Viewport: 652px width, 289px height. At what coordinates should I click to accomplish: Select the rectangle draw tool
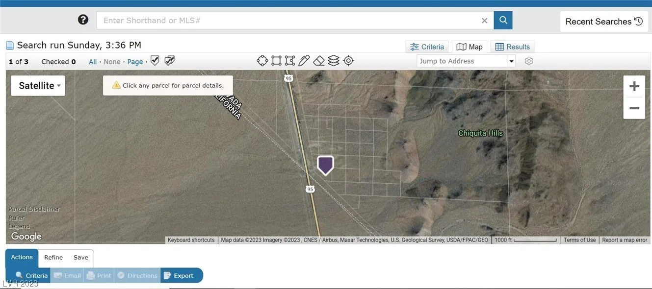point(276,61)
